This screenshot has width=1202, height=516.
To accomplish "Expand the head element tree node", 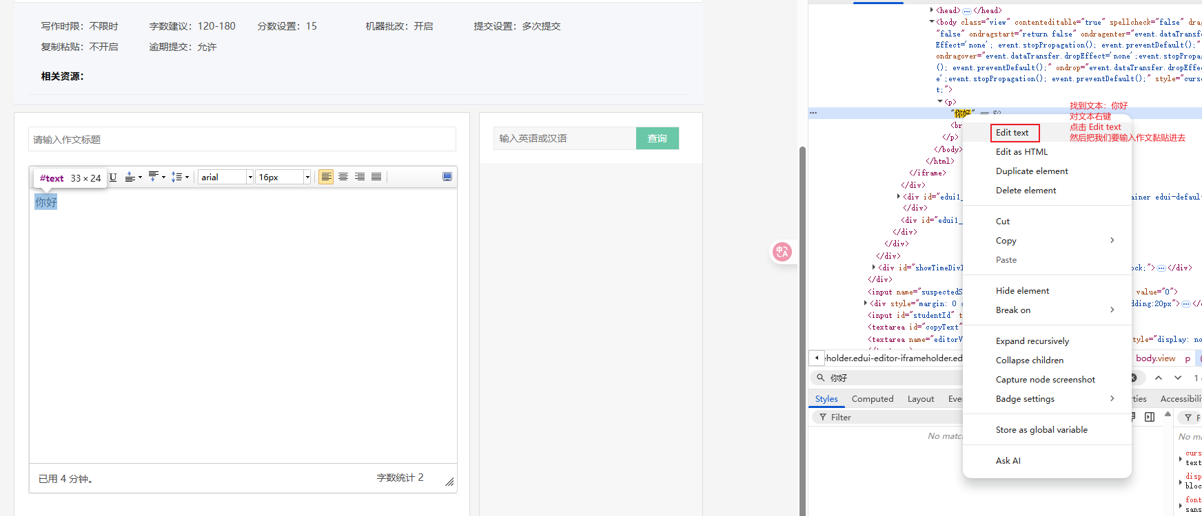I will pos(932,10).
